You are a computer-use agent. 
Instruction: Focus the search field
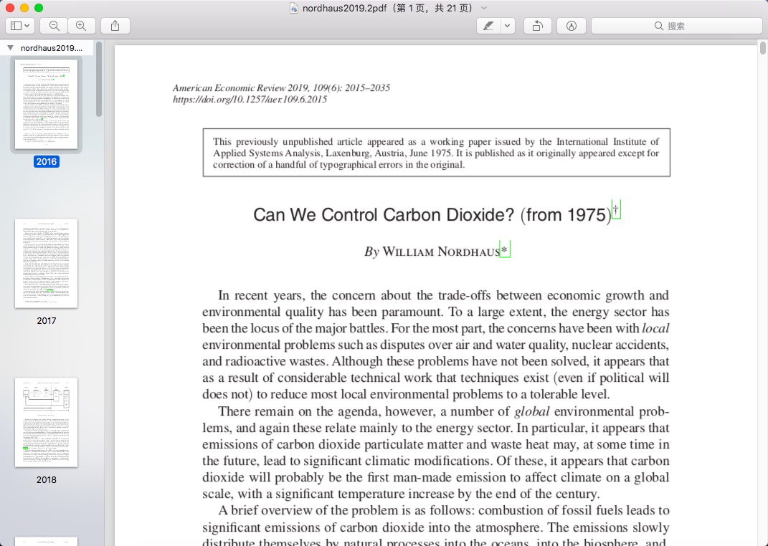point(676,26)
